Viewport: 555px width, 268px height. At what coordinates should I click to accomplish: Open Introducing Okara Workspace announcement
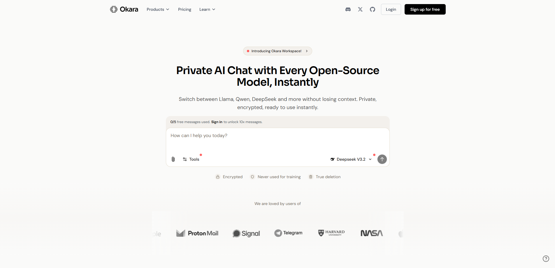pos(277,51)
